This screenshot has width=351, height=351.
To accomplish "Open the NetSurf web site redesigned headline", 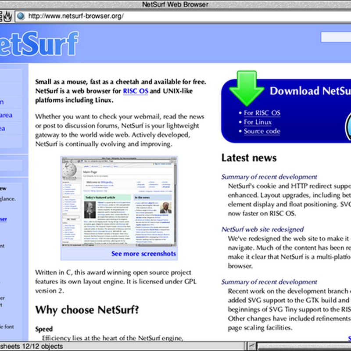I will click(x=262, y=229).
